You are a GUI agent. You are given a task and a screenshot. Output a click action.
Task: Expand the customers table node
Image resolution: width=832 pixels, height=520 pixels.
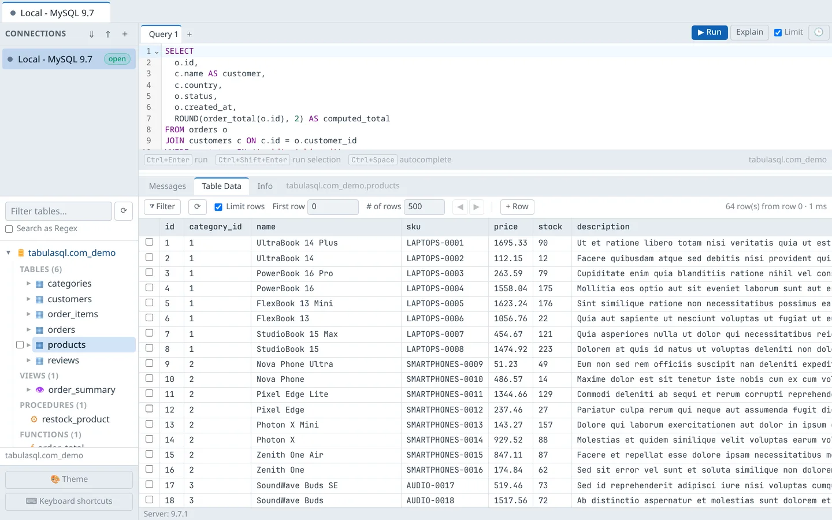coord(29,299)
